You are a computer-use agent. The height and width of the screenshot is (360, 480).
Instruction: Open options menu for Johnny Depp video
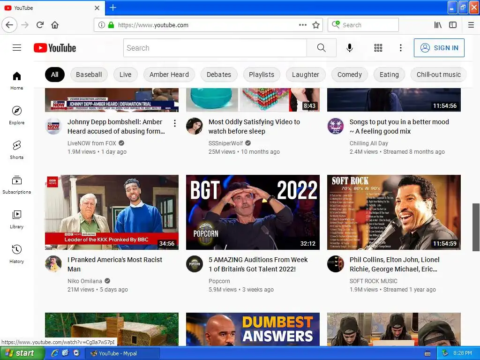(174, 123)
